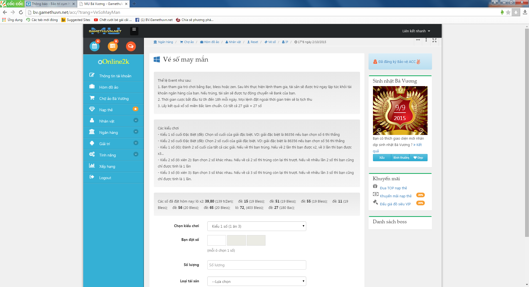Open the Chọn kiểu chơi dropdown

click(257, 226)
